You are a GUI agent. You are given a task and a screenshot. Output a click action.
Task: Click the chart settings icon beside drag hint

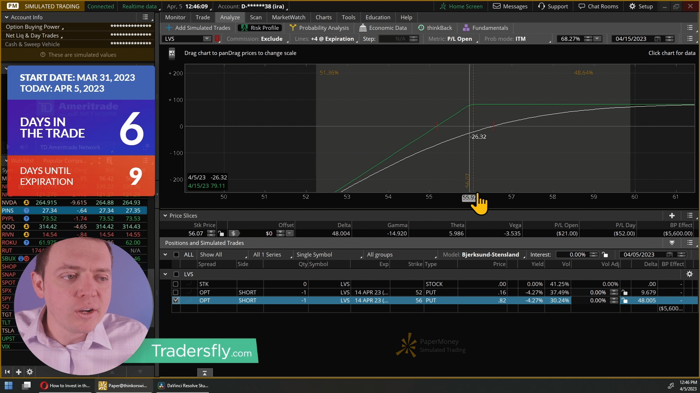(172, 53)
